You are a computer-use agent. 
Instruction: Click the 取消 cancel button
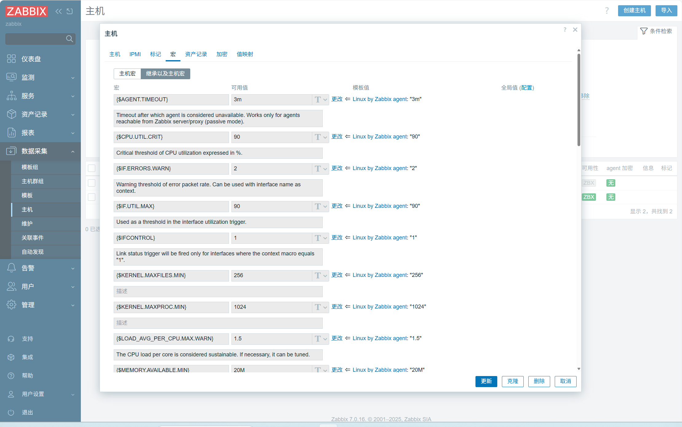pos(566,381)
